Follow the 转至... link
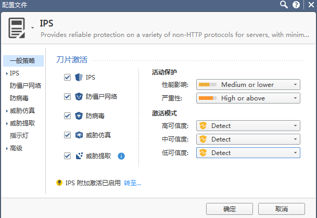Viewport: 317px width, 218px height. click(x=132, y=183)
